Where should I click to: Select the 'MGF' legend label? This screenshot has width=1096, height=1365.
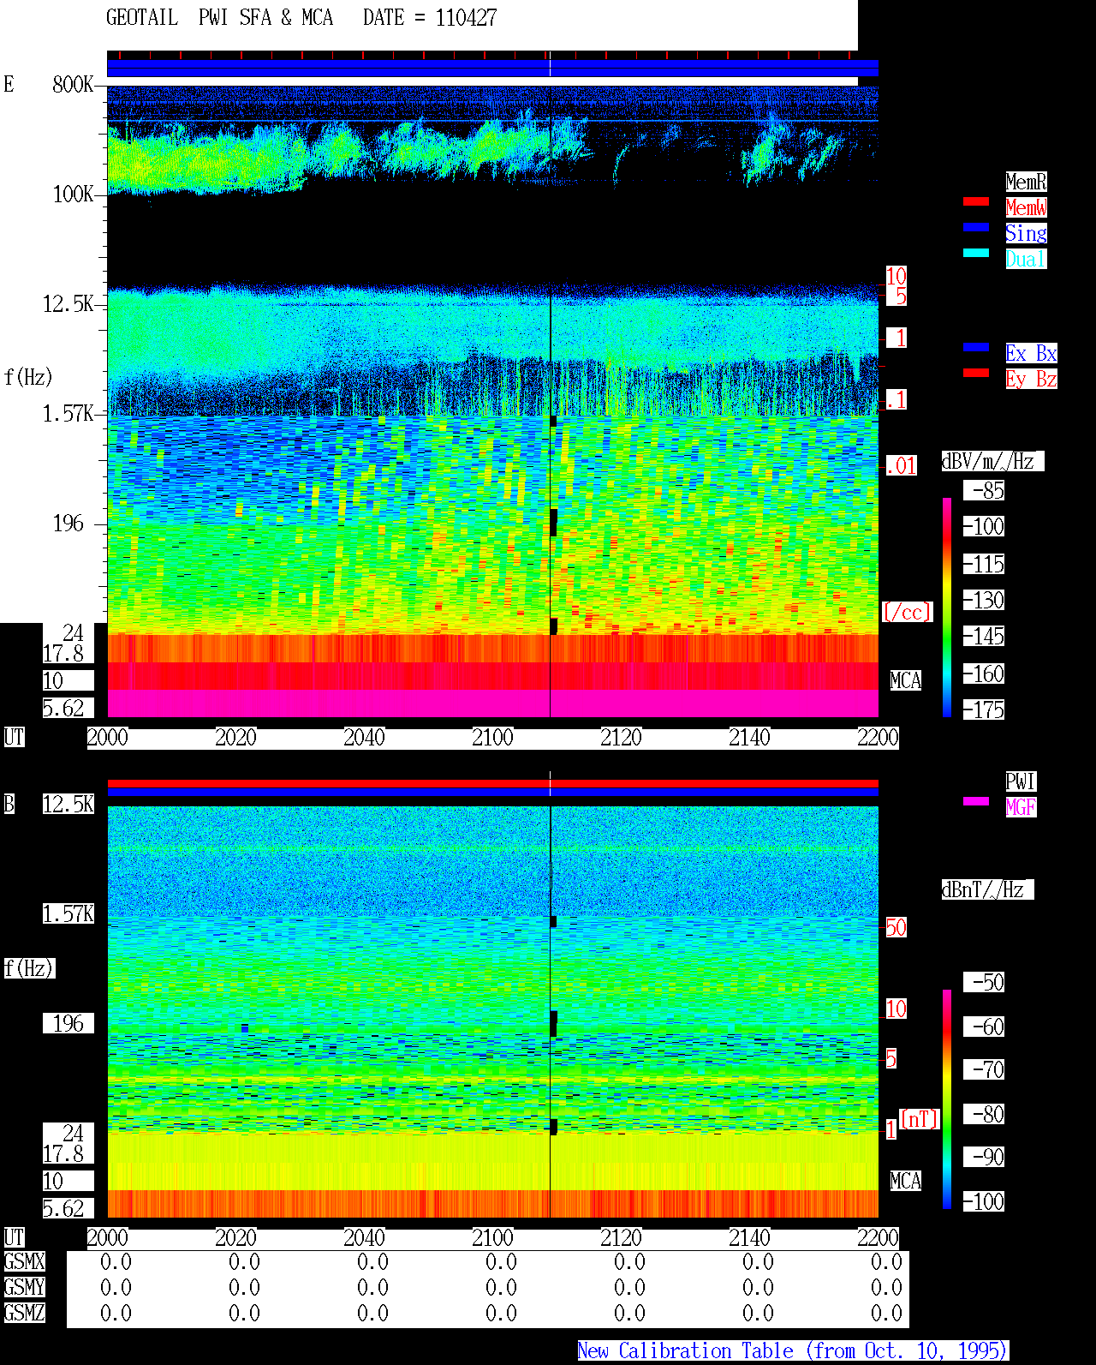pos(1021,807)
